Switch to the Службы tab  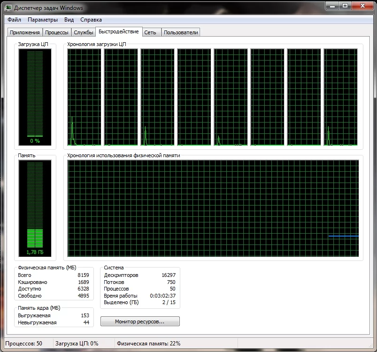point(84,32)
